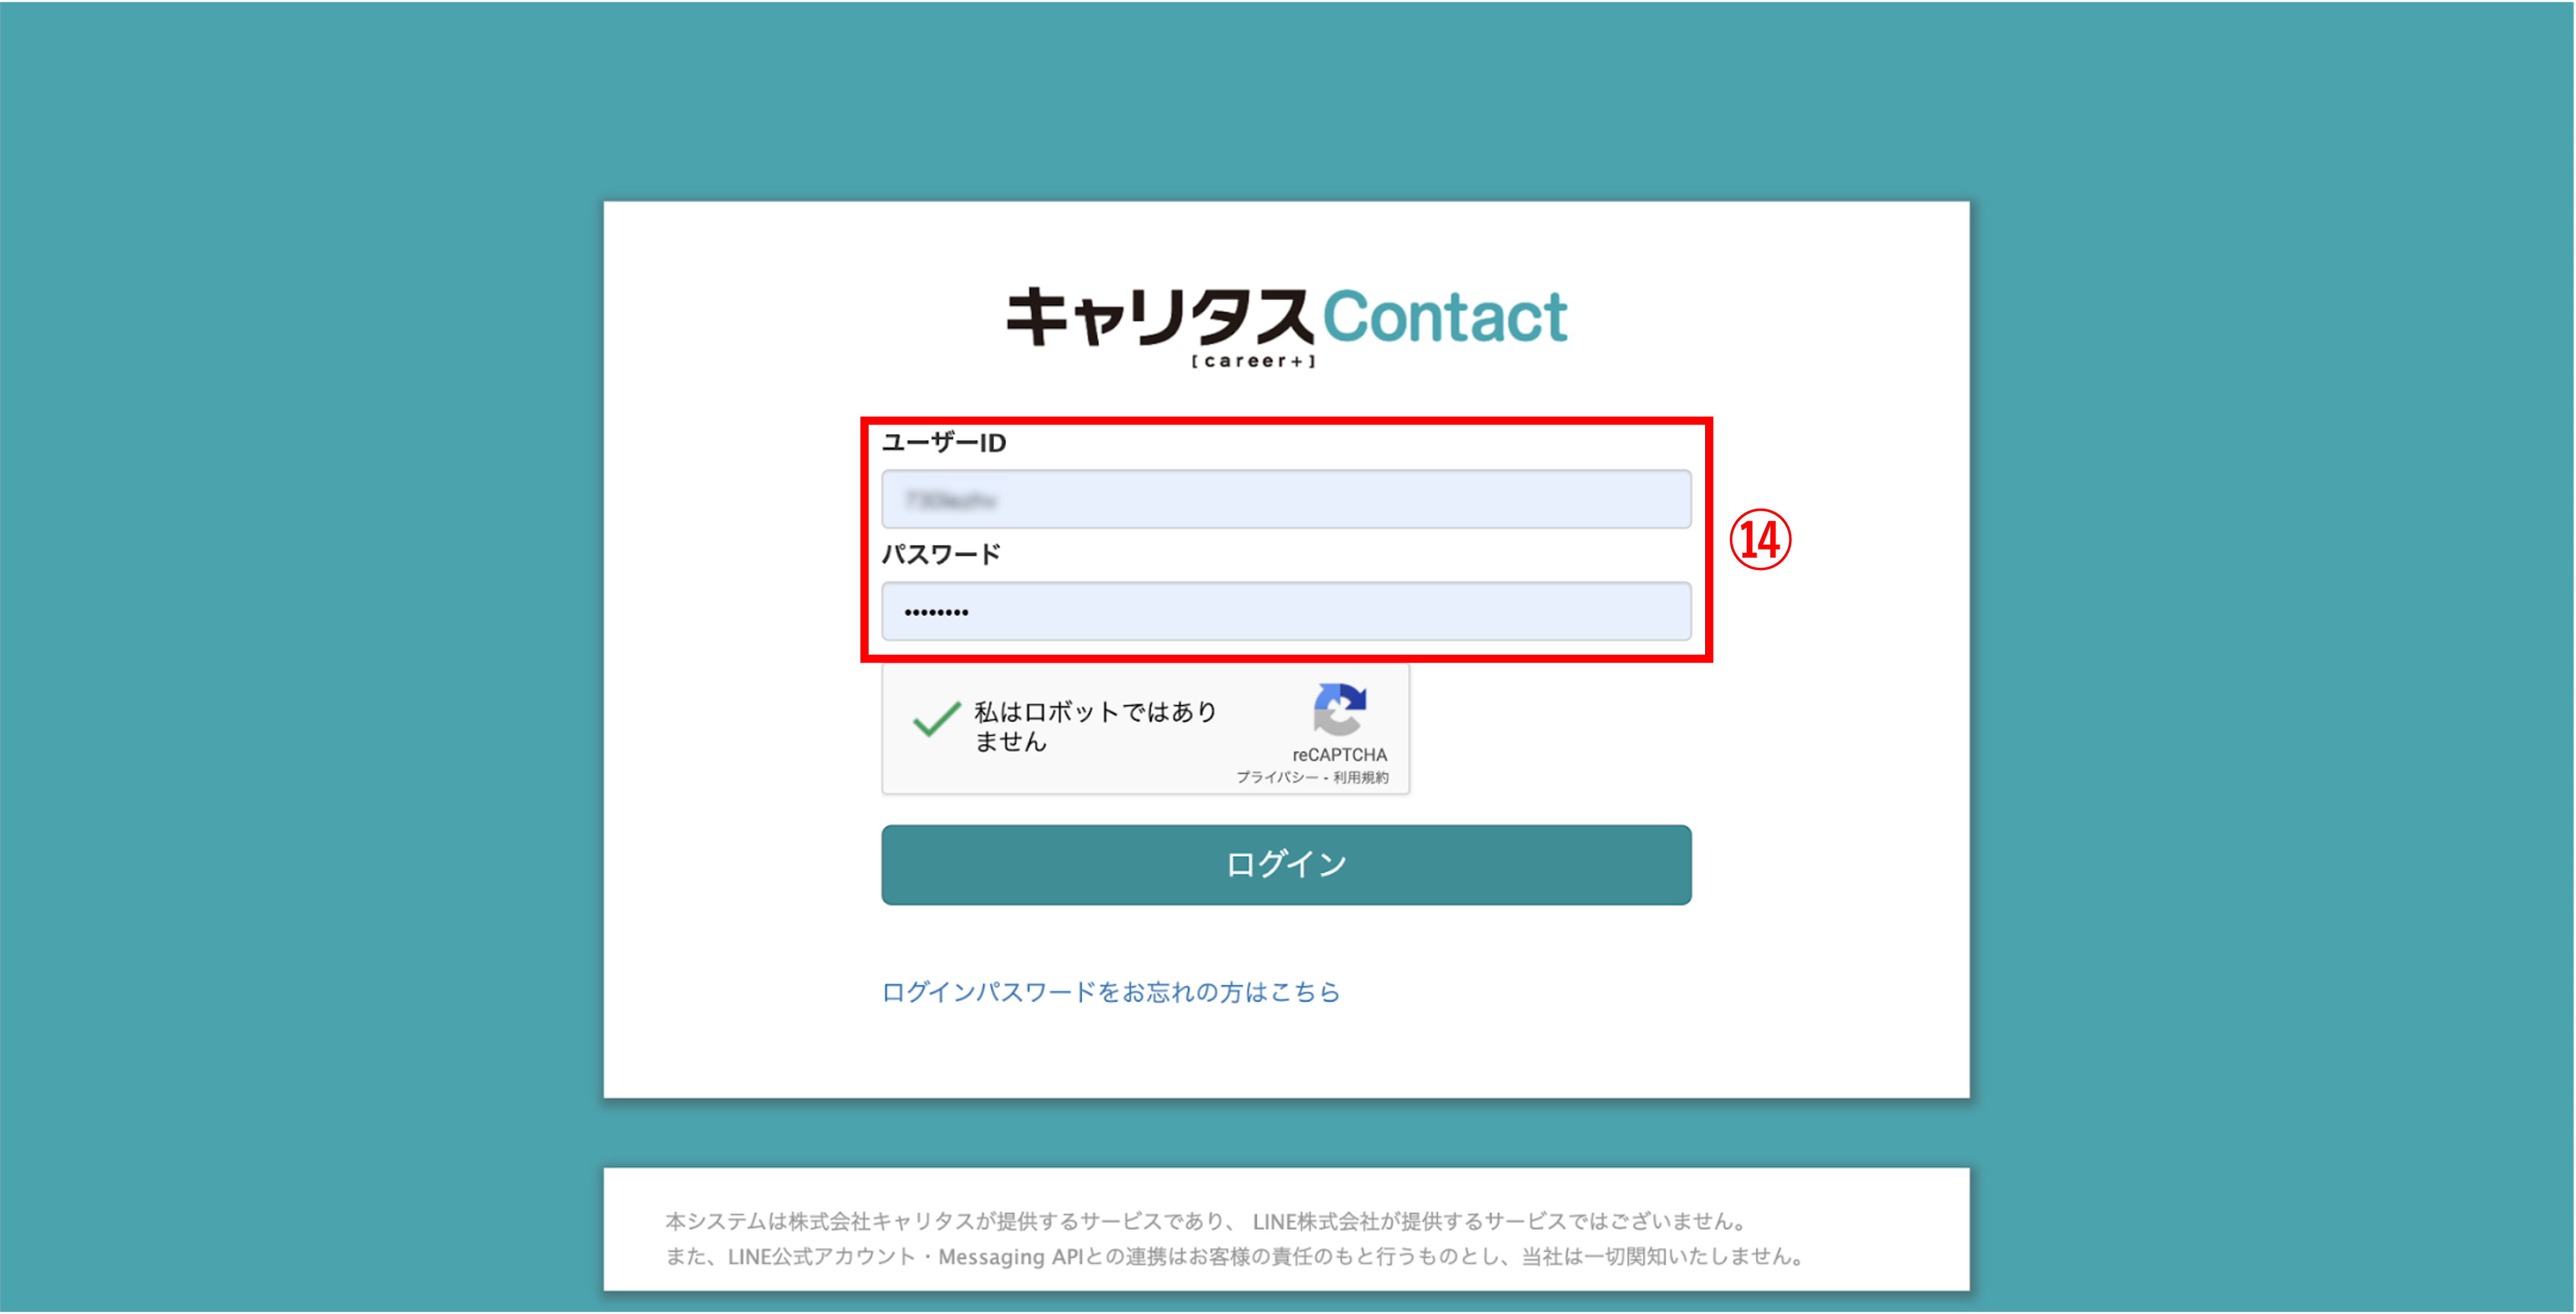The height and width of the screenshot is (1314, 2576).
Task: Click the ユーザーID field label
Action: tap(944, 442)
